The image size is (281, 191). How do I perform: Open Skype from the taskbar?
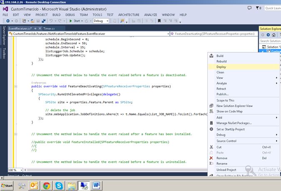[x=59, y=185]
